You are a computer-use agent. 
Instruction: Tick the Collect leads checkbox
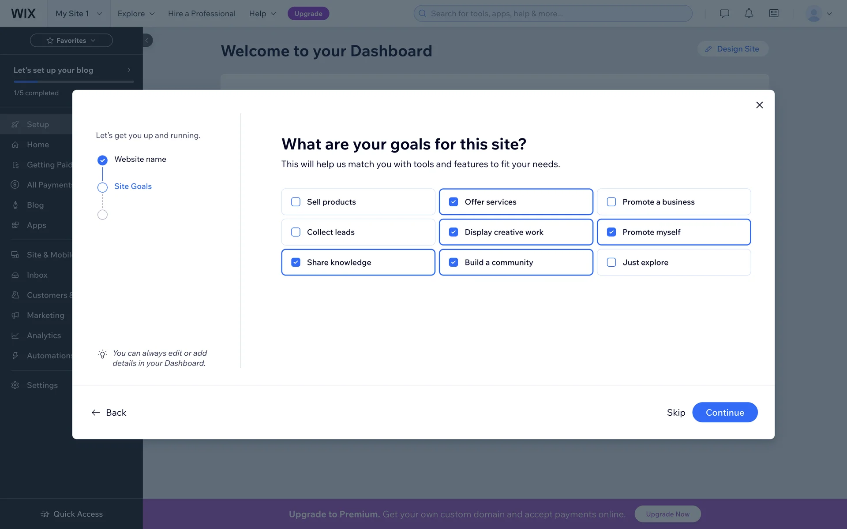pos(296,232)
